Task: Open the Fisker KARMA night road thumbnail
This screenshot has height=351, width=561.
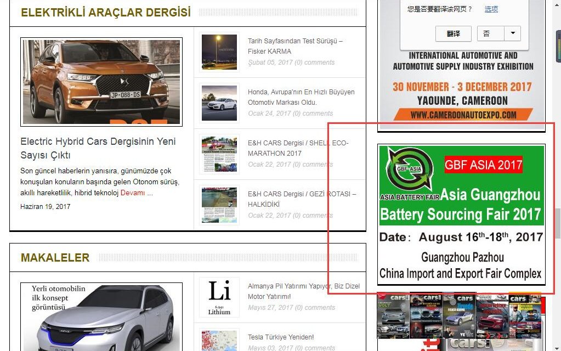Action: pyautogui.click(x=219, y=52)
